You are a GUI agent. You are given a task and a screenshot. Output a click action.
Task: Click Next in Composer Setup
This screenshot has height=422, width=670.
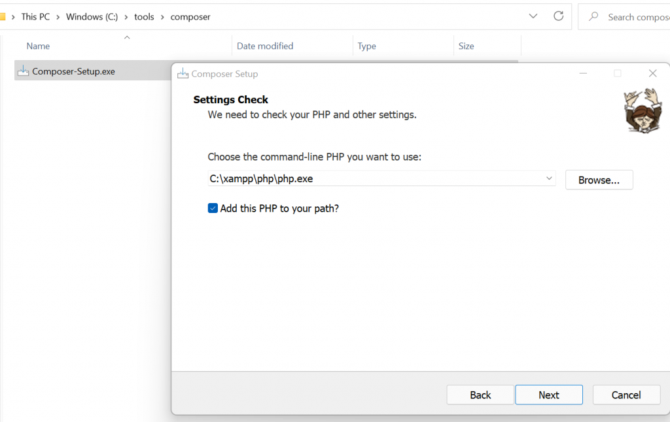(x=549, y=395)
